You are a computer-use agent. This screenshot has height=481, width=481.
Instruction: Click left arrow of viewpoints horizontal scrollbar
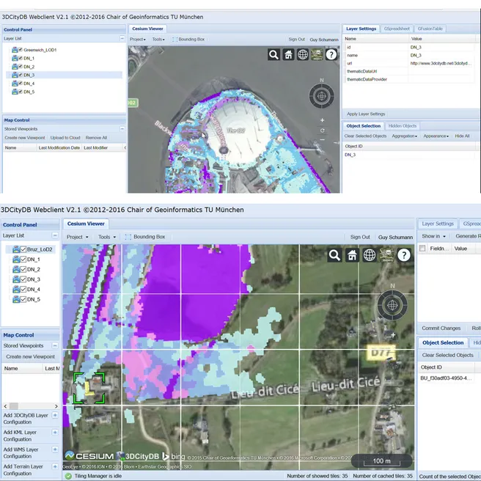coord(6,406)
